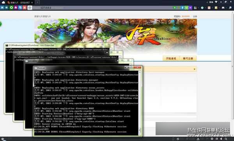Click the 111111 account name link

(x=186, y=16)
